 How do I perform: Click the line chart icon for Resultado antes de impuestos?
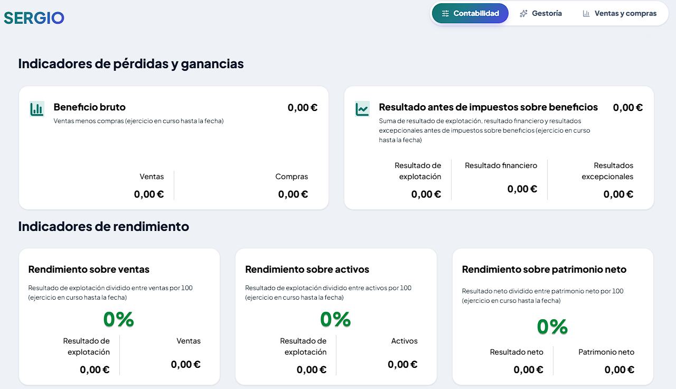[362, 109]
